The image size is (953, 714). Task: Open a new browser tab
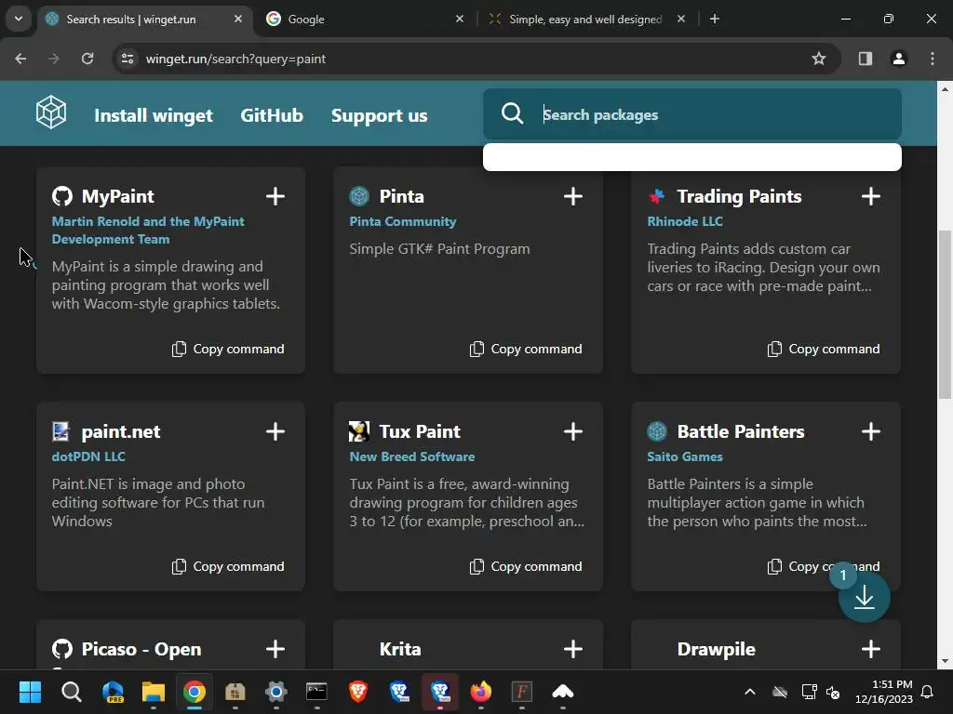715,20
